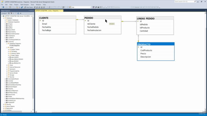This screenshot has height=116, width=207.
Task: Click the Toolbox briefcase icon in toolbar
Action: pyautogui.click(x=98, y=7)
